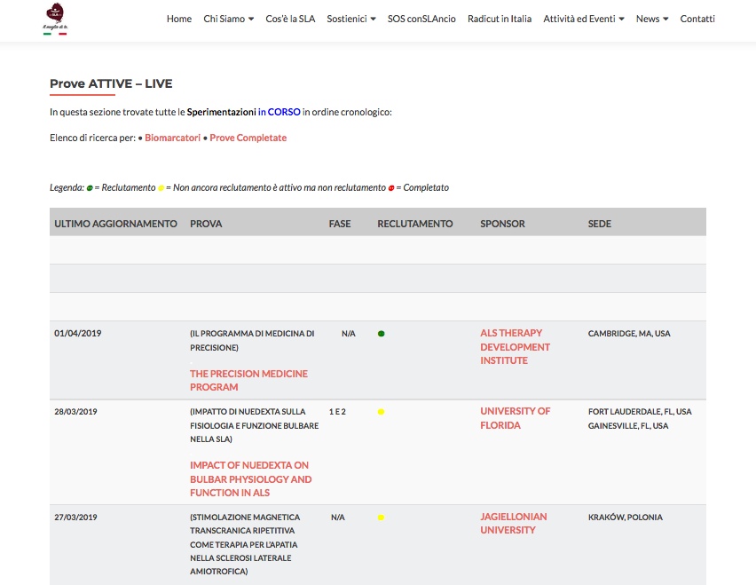The height and width of the screenshot is (585, 756).
Task: Click the Gainesville, FL, USA location
Action: point(627,426)
